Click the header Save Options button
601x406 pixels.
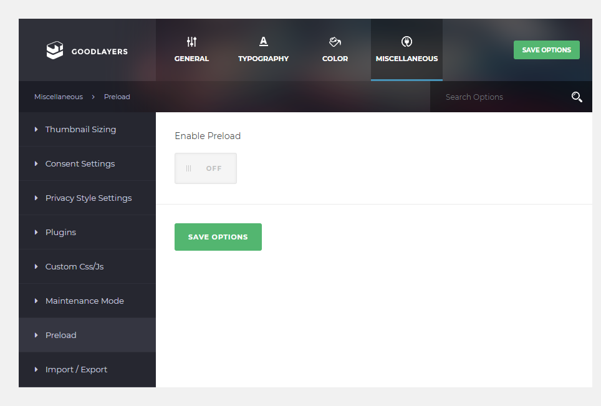(x=547, y=50)
